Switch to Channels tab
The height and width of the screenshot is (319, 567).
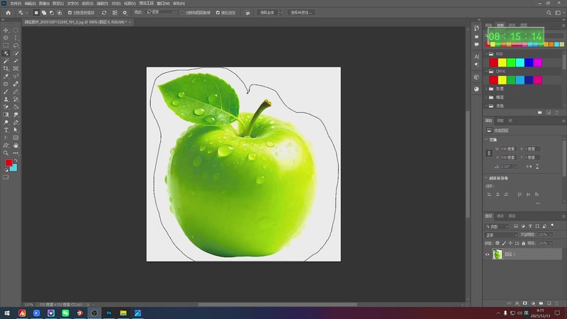(x=500, y=216)
